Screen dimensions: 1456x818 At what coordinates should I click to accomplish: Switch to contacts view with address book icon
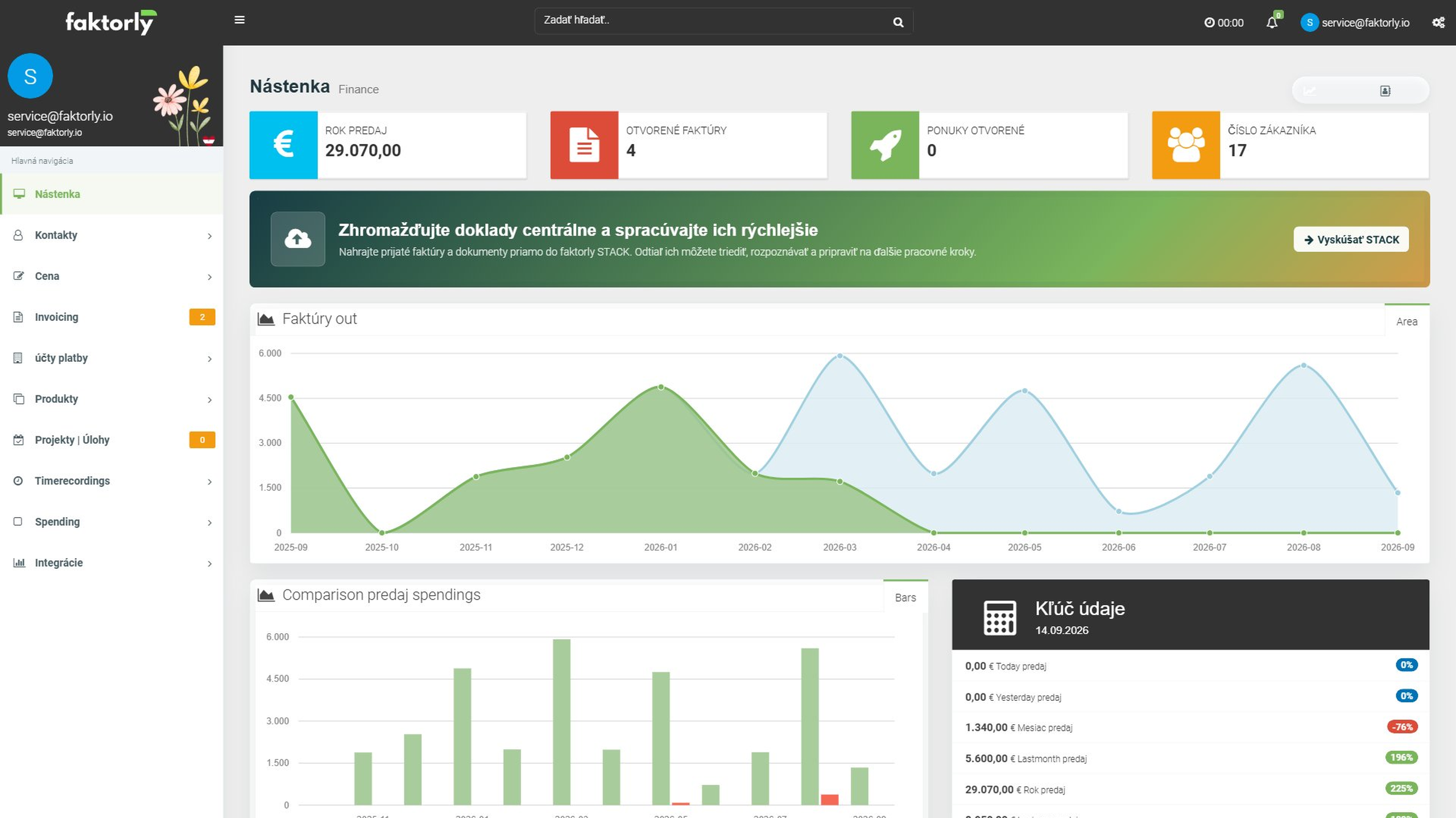1385,91
